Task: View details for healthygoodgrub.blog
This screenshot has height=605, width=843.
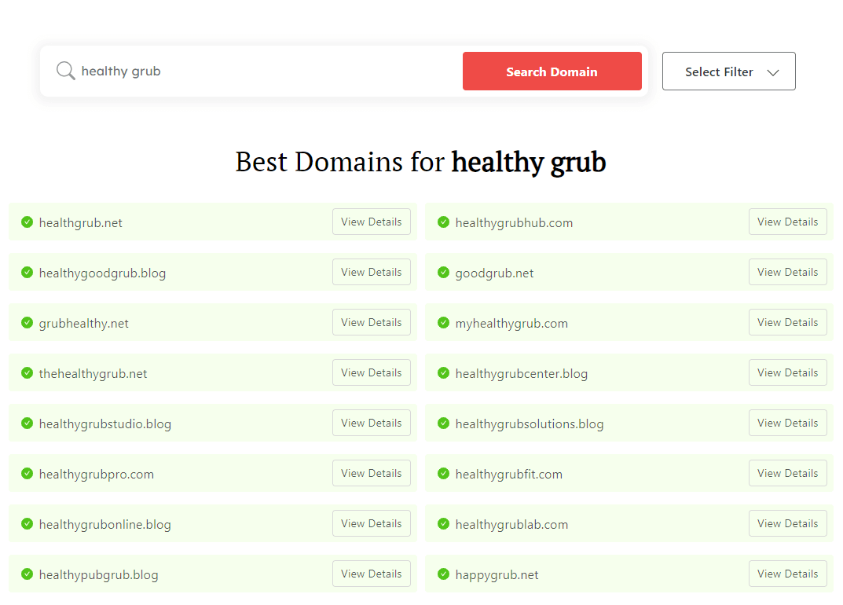Action: pos(371,272)
